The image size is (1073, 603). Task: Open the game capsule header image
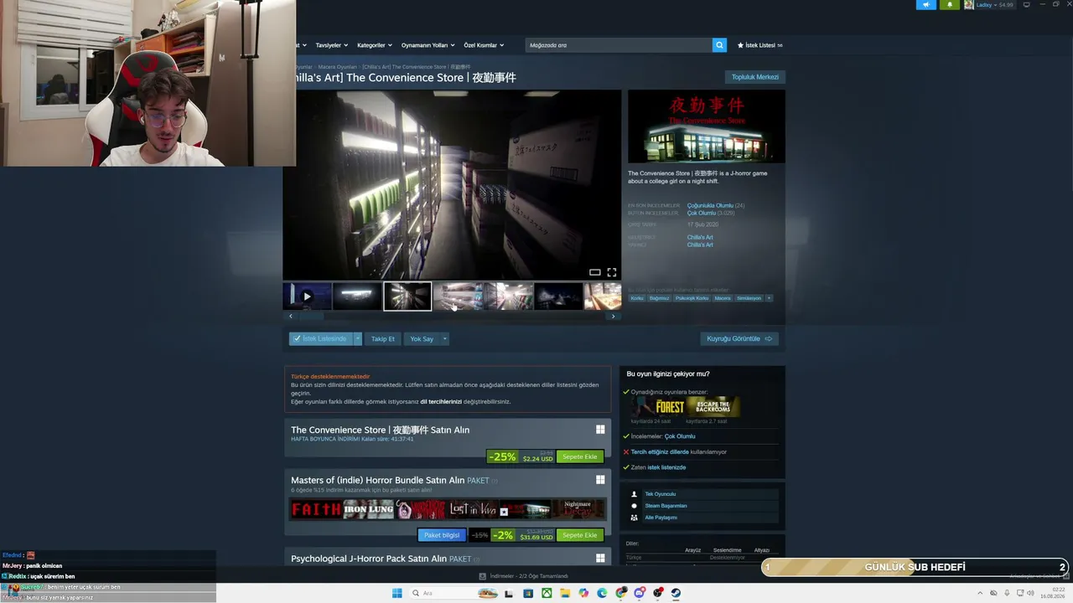click(707, 126)
